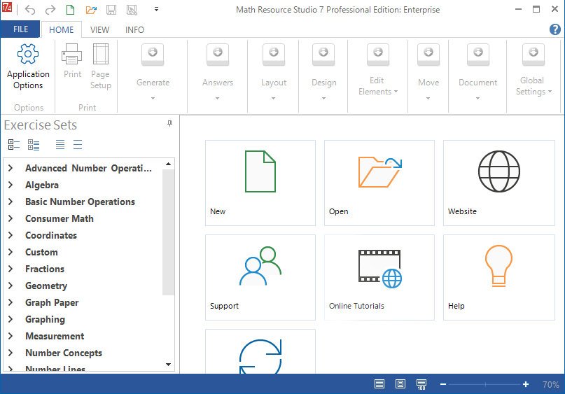The image size is (565, 394).
Task: Click the zoom in plus button
Action: coord(526,384)
